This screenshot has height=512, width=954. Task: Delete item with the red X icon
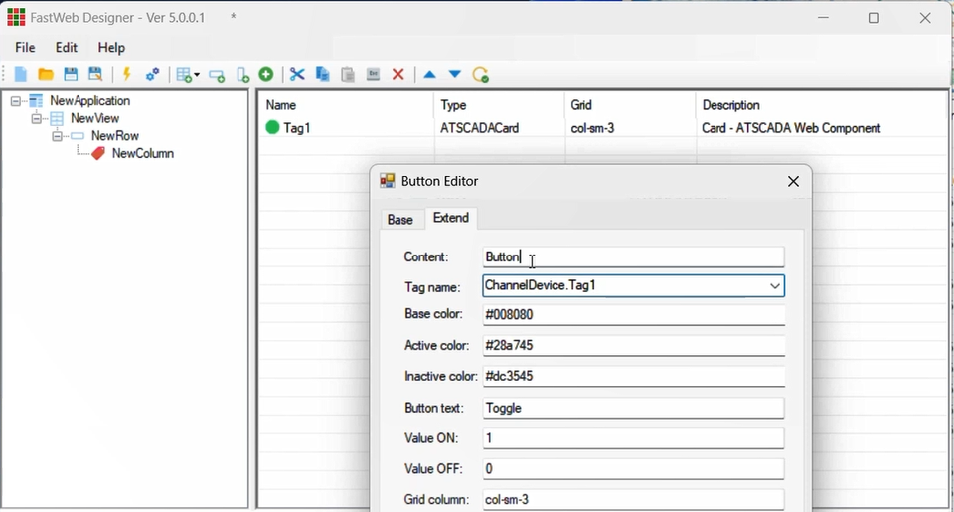coord(398,75)
